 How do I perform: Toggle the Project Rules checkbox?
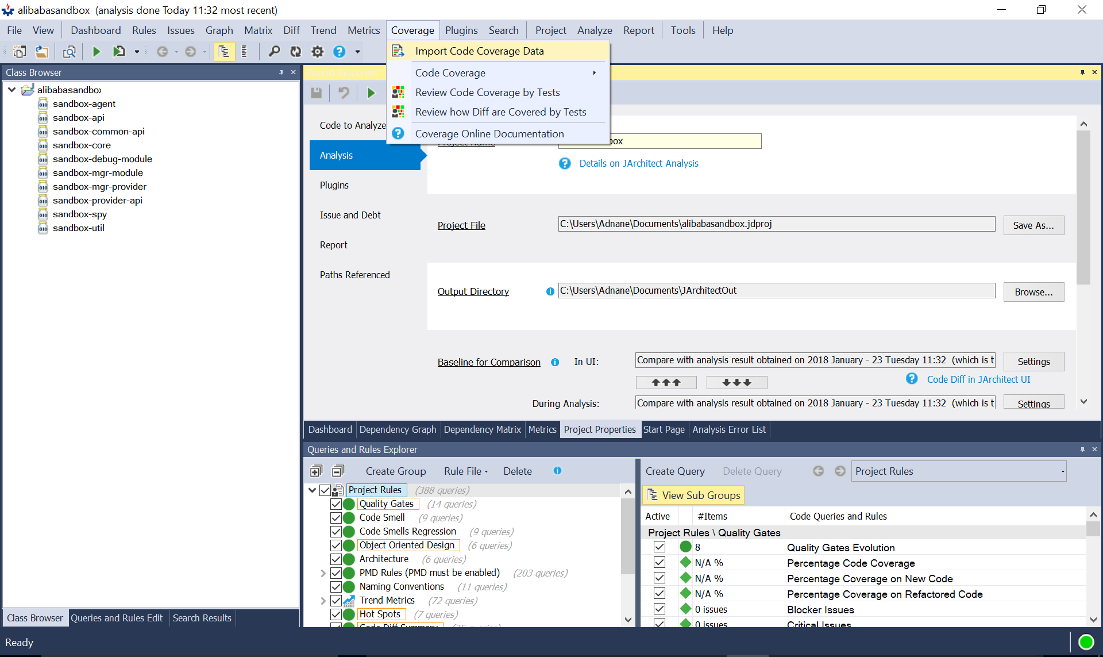pyautogui.click(x=325, y=490)
